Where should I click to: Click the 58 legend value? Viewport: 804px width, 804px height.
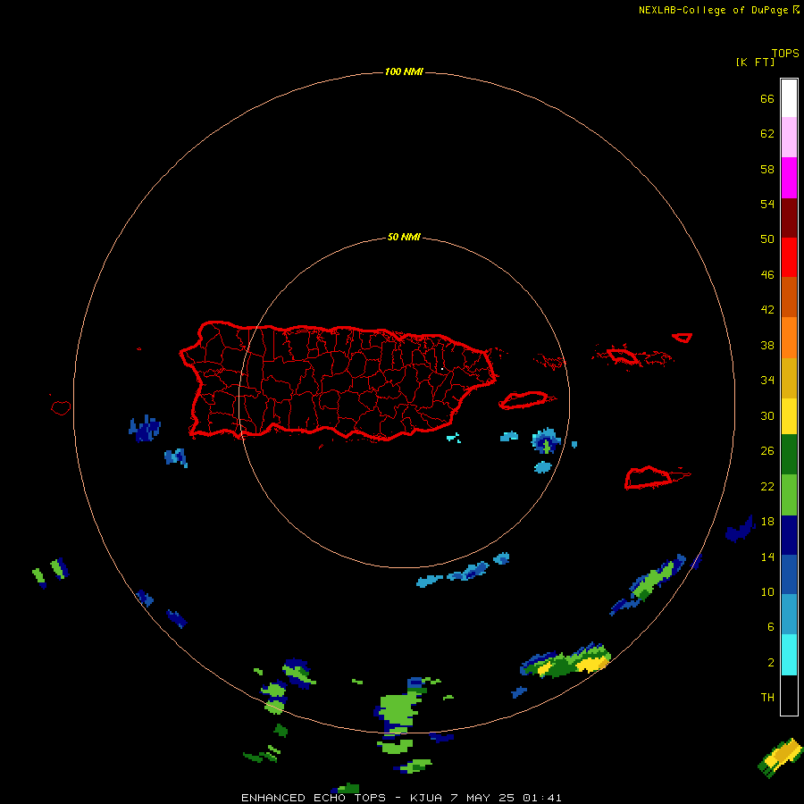pos(767,169)
